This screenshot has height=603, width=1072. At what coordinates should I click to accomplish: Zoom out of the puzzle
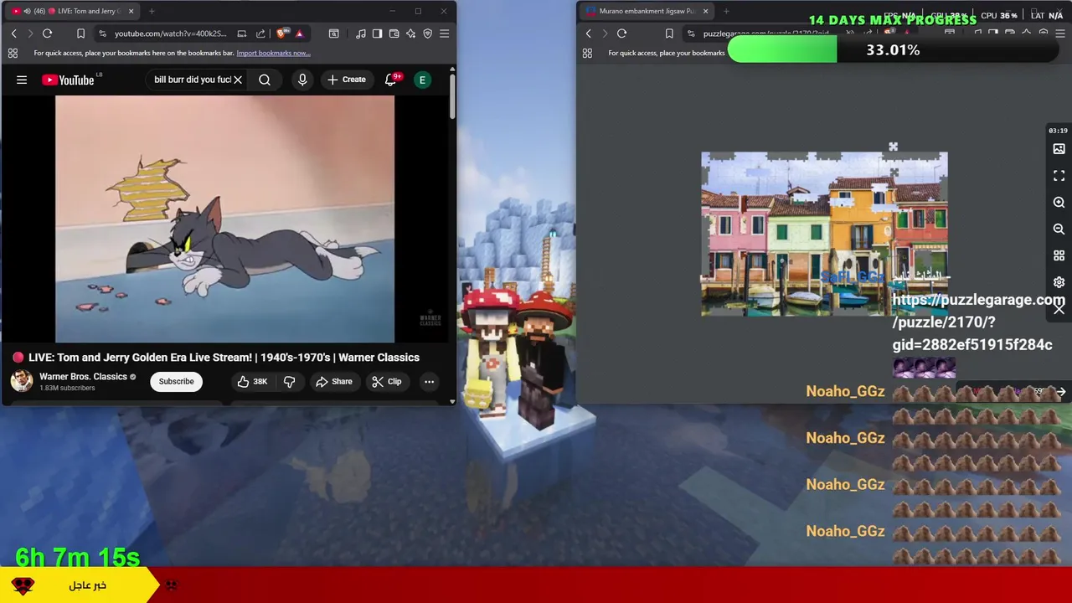click(1059, 229)
